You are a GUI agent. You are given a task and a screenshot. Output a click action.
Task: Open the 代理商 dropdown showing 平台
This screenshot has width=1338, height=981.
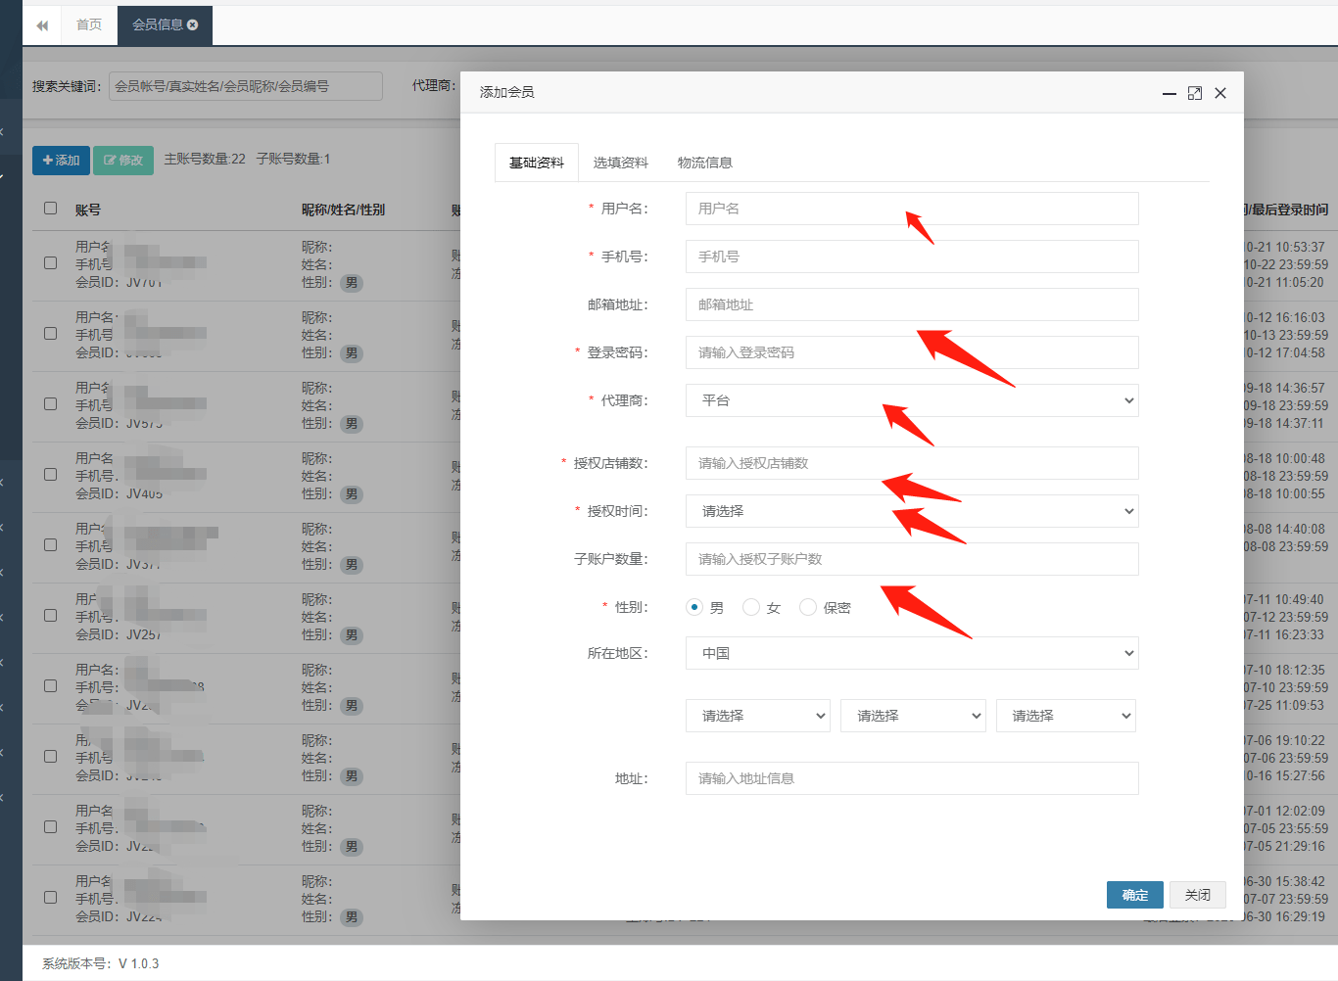click(x=911, y=400)
